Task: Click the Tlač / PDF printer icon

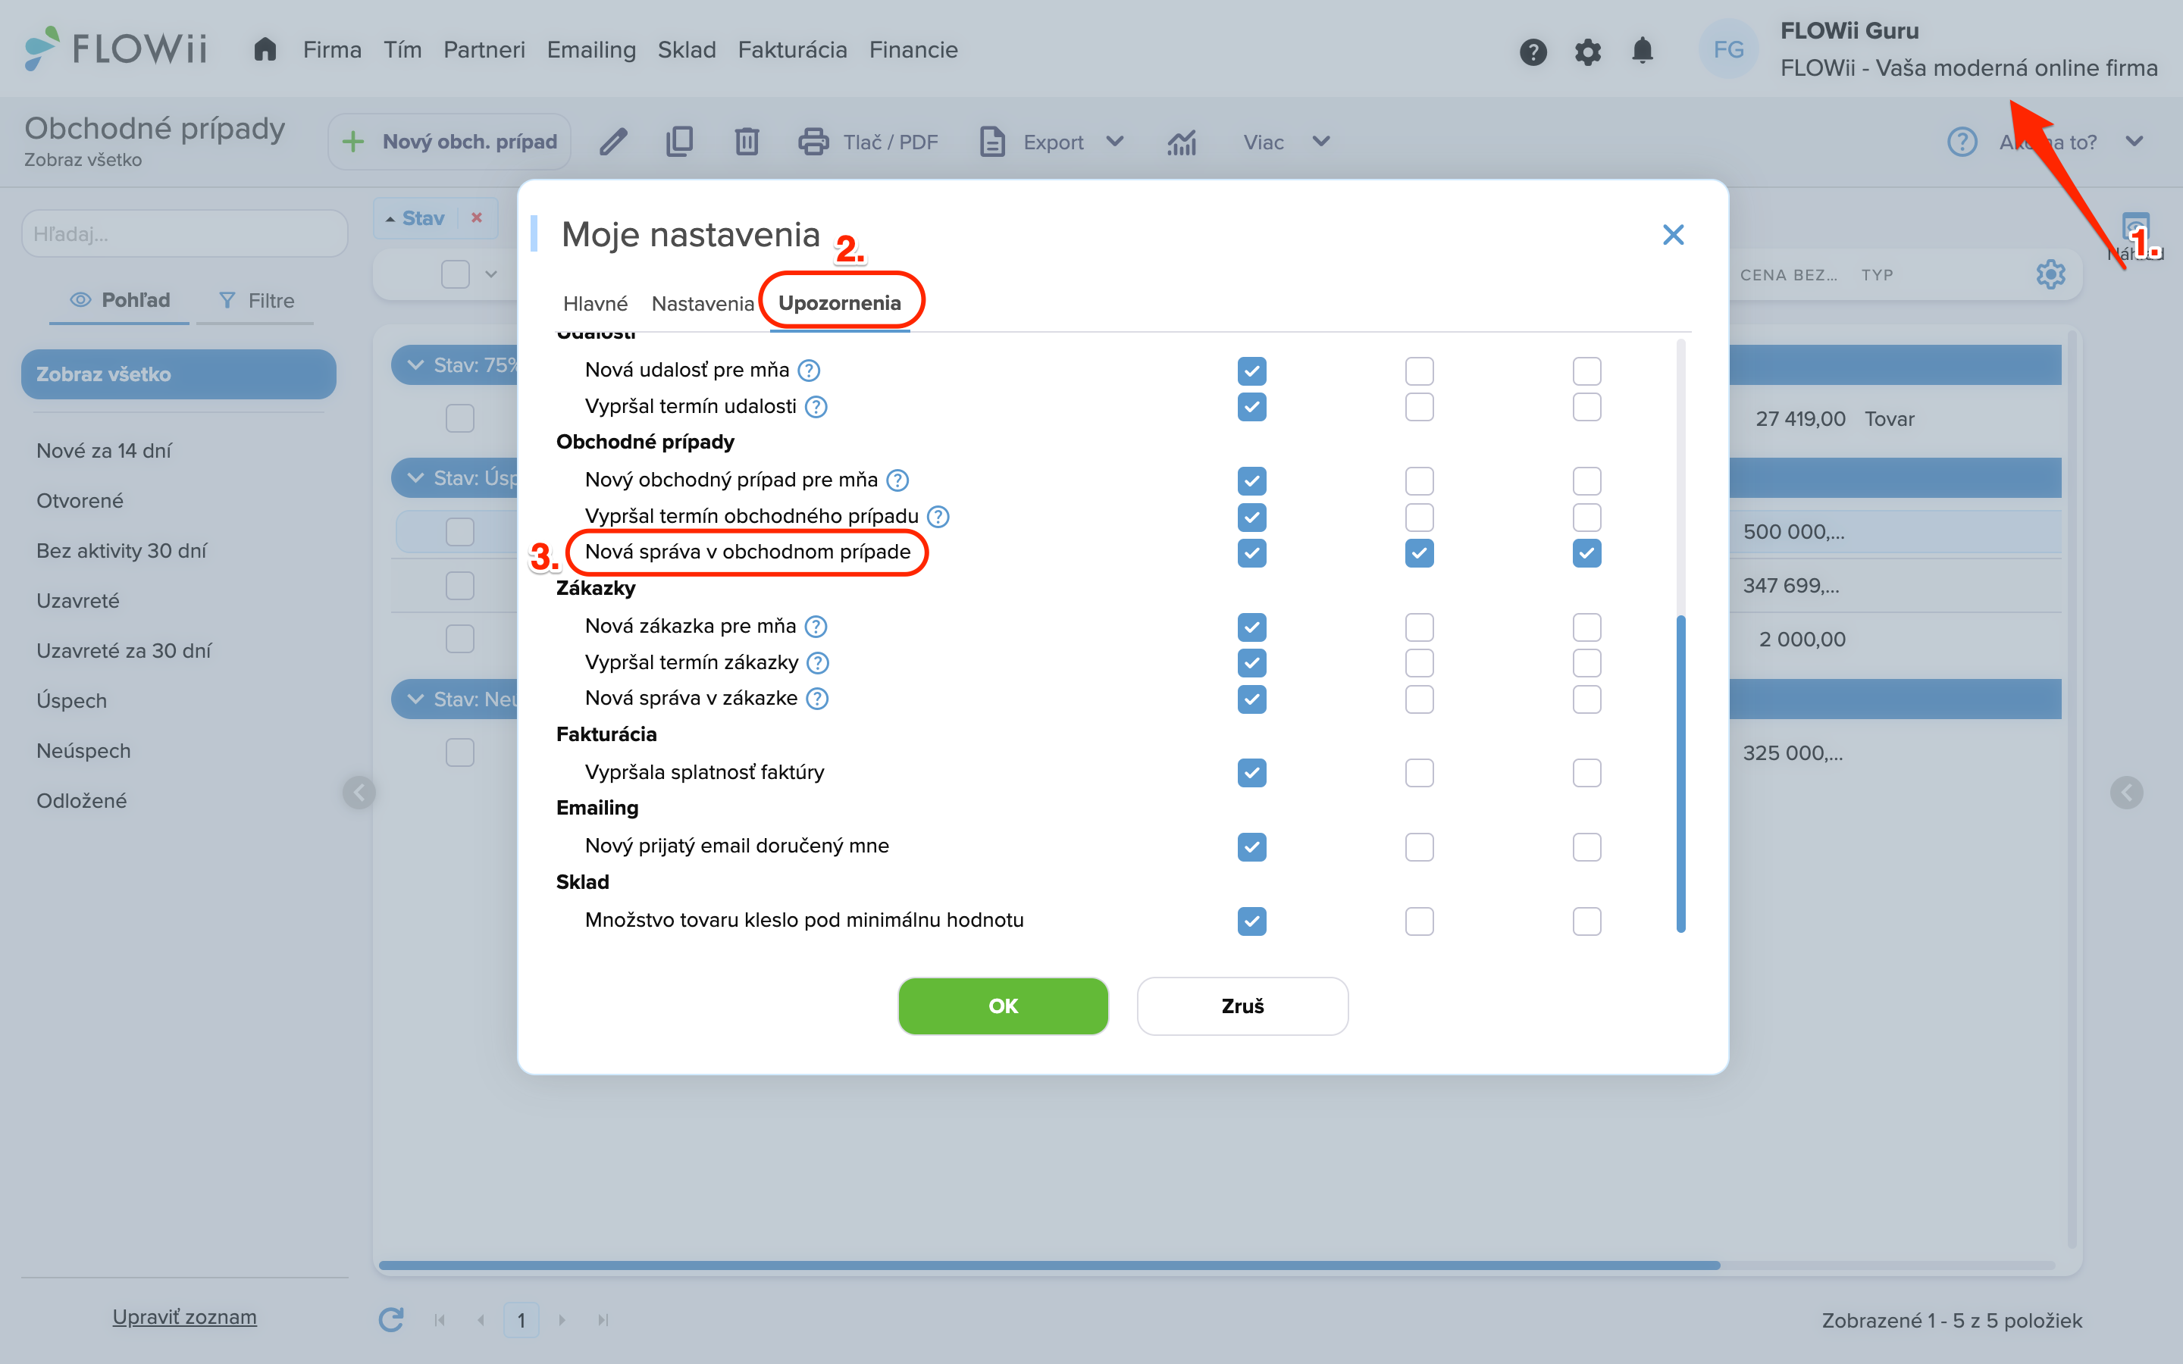Action: pos(813,142)
